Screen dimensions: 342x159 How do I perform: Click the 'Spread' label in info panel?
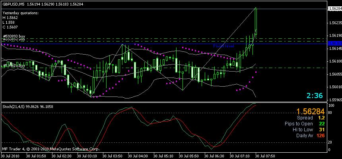[x=305, y=118]
